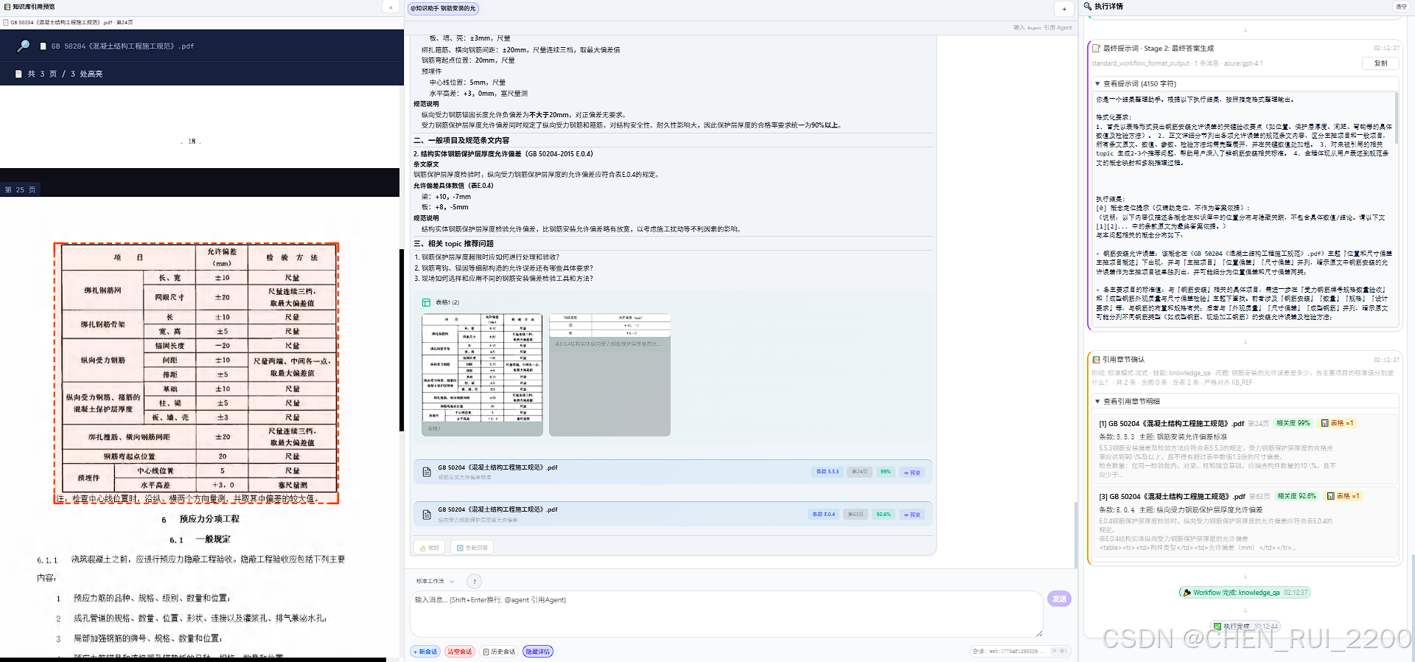Open the 标准工作流 workflow dropdown
This screenshot has height=662, width=1415.
tap(435, 581)
